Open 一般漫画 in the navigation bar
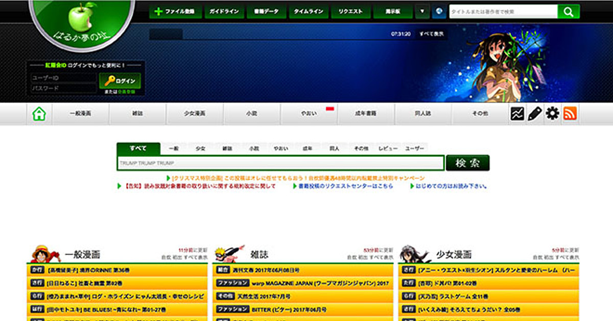This screenshot has height=321, width=613. [81, 114]
